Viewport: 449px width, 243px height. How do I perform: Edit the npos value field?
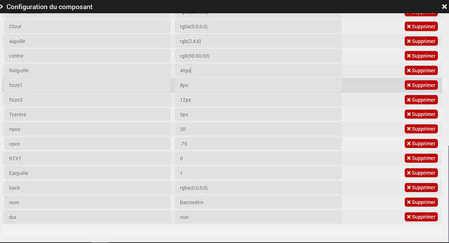[x=258, y=129]
